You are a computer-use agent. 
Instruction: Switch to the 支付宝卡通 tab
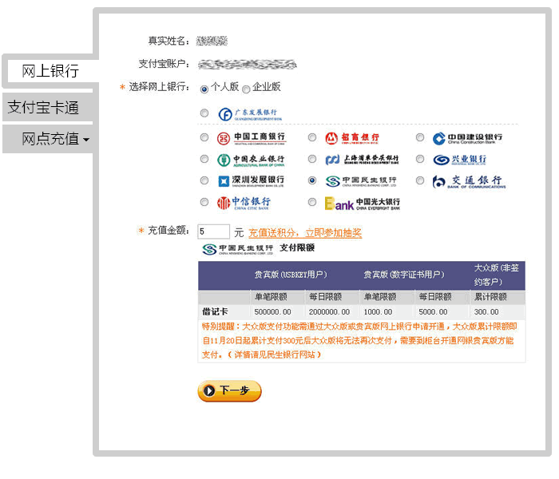[47, 107]
